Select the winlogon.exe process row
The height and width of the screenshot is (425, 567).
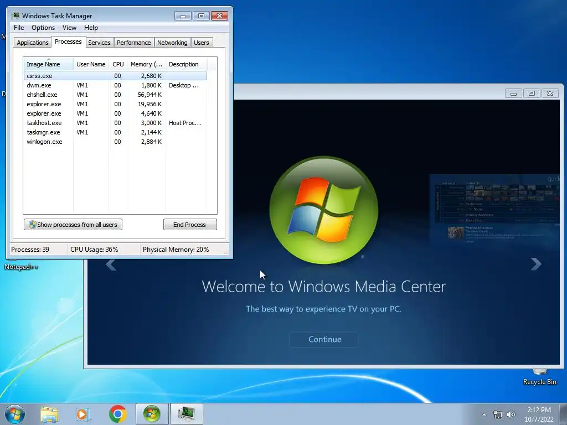[115, 142]
